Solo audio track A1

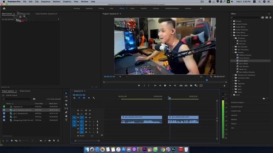[93, 122]
